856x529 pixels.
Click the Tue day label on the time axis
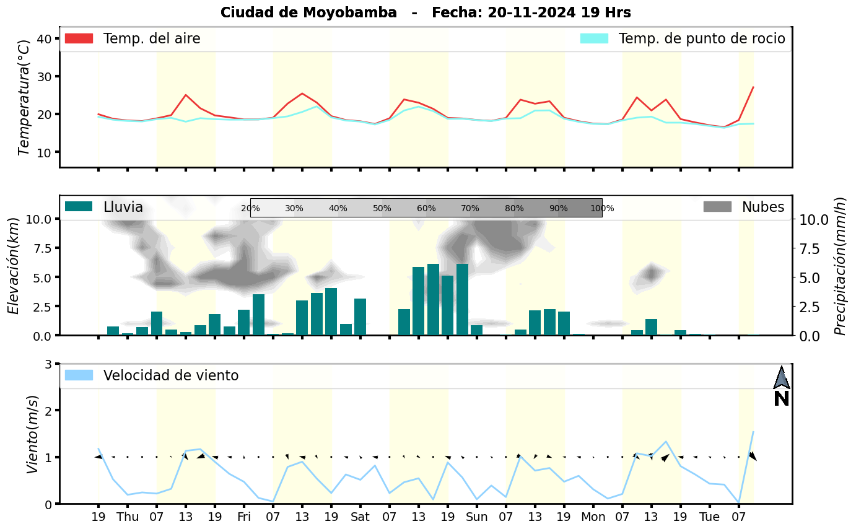710,517
